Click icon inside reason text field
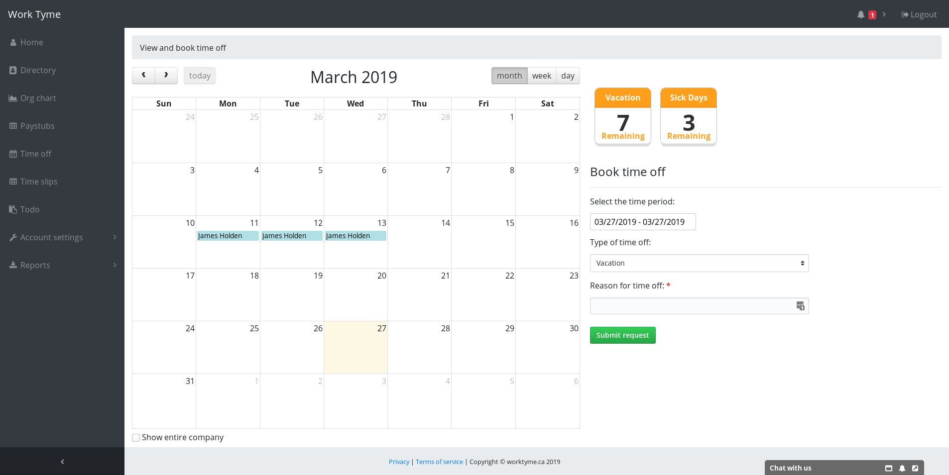949x475 pixels. click(x=800, y=306)
